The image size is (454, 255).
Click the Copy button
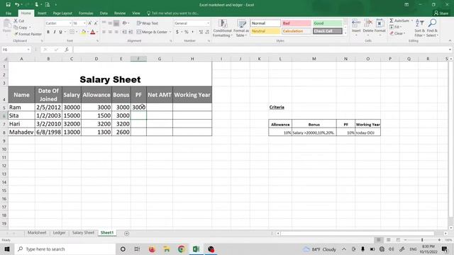pos(21,28)
